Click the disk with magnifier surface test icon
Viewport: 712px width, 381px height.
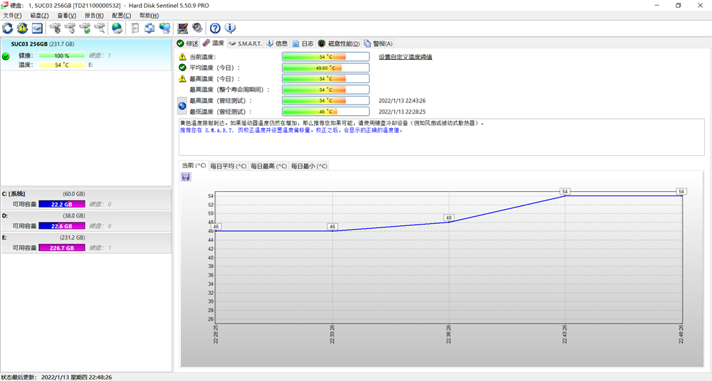[100, 28]
